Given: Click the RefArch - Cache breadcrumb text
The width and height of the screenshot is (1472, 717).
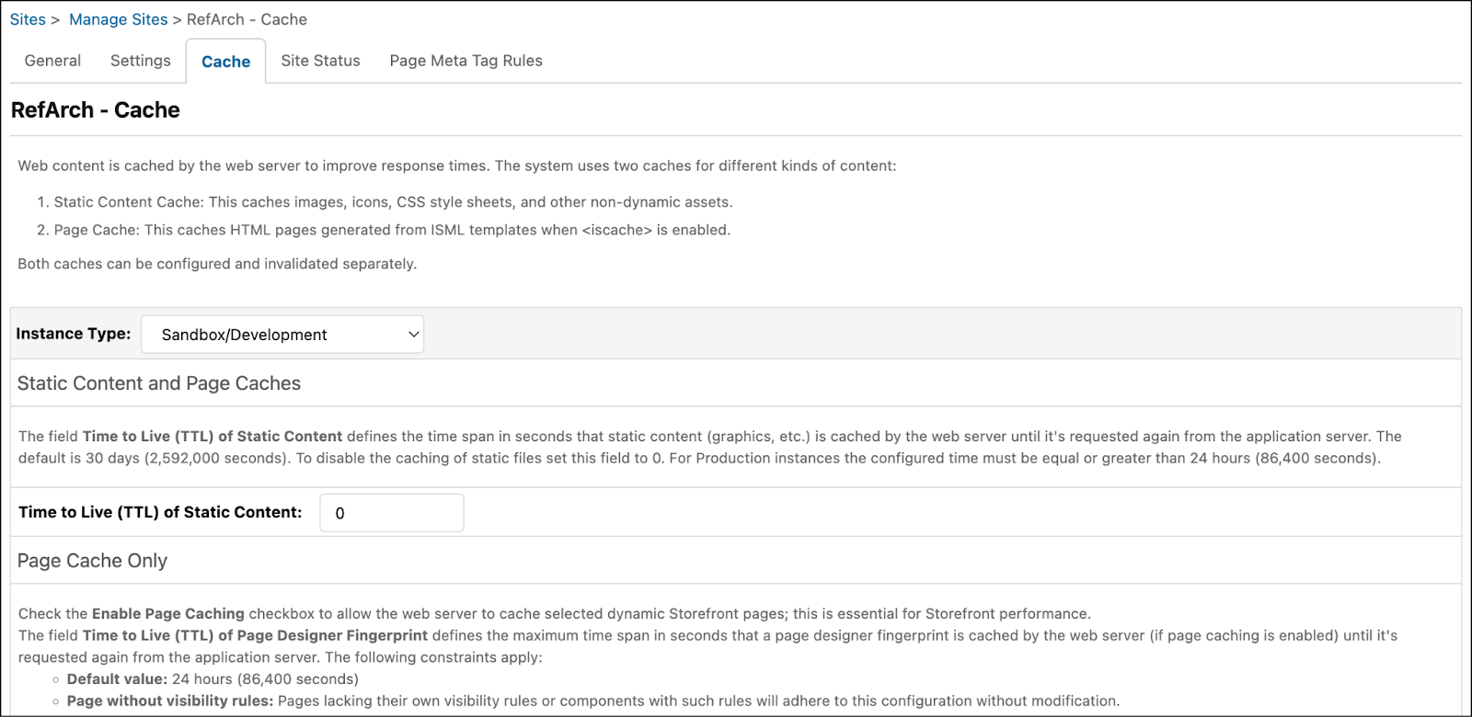Looking at the screenshot, I should [x=247, y=19].
